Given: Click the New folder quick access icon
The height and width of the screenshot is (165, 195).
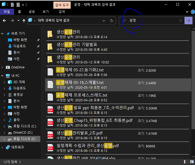Looking at the screenshot, I should pyautogui.click(x=18, y=5).
